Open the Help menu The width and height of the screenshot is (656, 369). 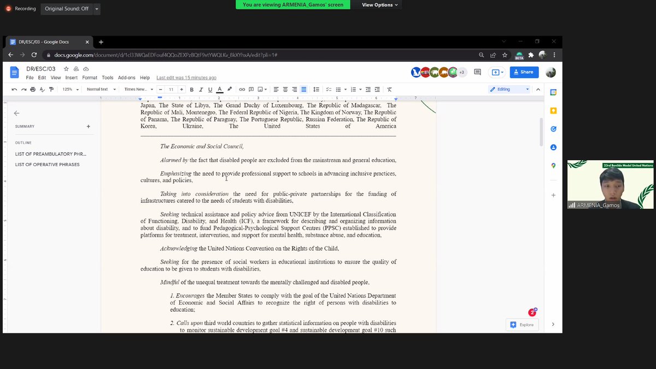[145, 78]
